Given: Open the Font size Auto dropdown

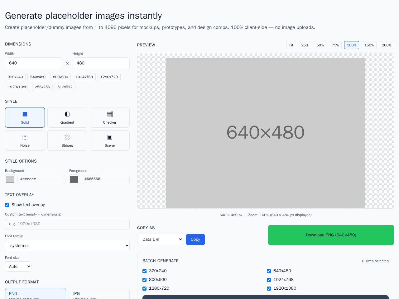Looking at the screenshot, I should [18, 267].
